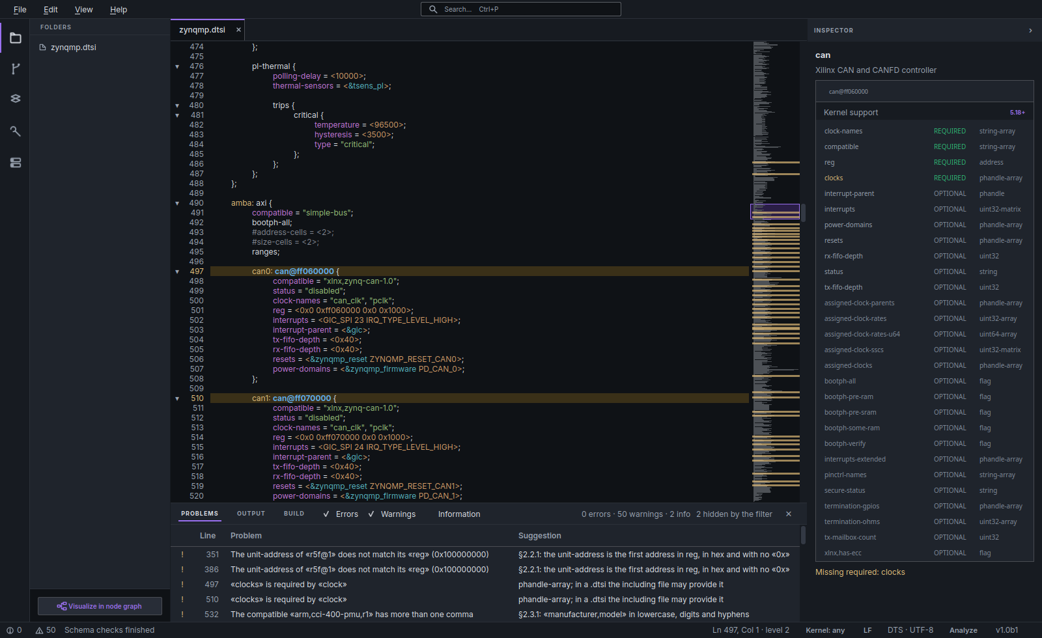Click the minimap viewport slider
Viewport: 1042px width, 638px height.
pyautogui.click(x=775, y=211)
